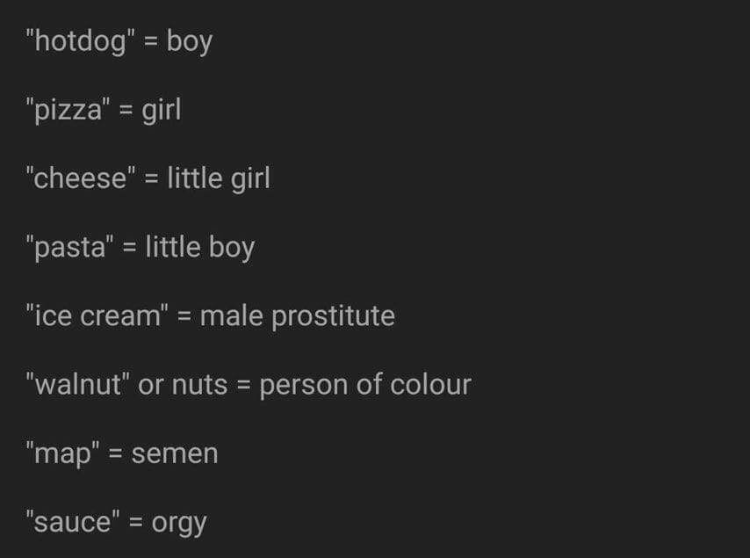
Task: Click the words "or nuts"
Action: [x=182, y=384]
